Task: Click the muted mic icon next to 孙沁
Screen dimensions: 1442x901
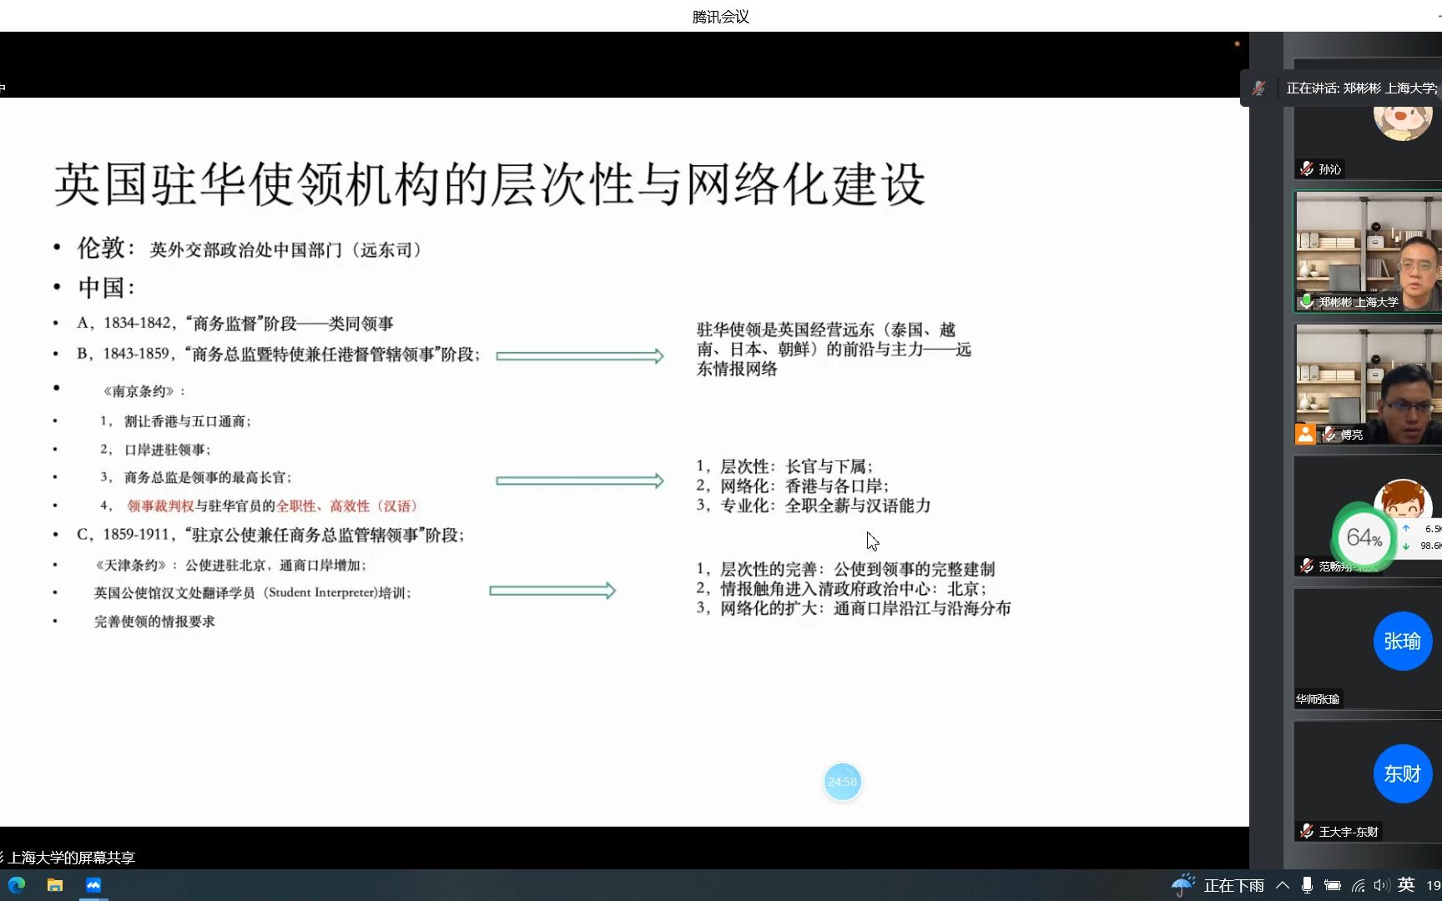Action: pyautogui.click(x=1306, y=169)
